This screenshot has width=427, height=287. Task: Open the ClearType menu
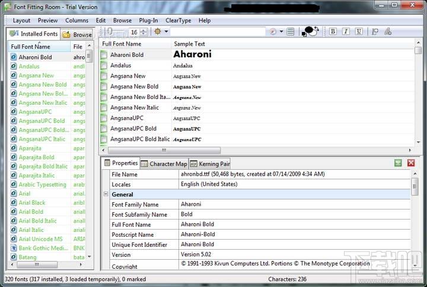pyautogui.click(x=179, y=20)
